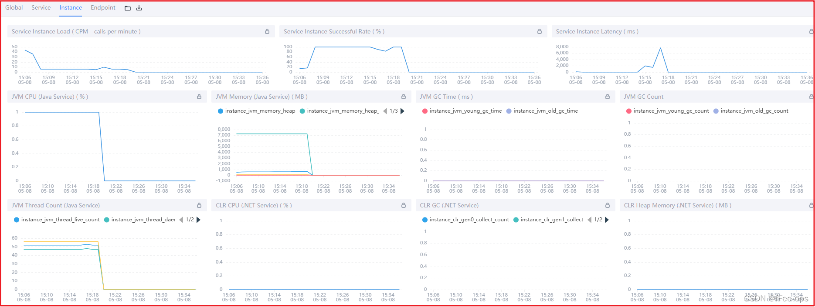Click the latency spike peak in Latency chart
Image resolution: width=815 pixels, height=307 pixels.
pyautogui.click(x=661, y=48)
